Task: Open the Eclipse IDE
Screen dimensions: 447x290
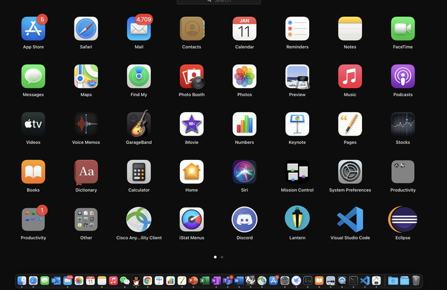Action: click(403, 219)
